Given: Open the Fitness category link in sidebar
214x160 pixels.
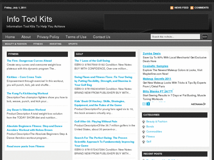Looking at the screenshot, I should 150,137.
